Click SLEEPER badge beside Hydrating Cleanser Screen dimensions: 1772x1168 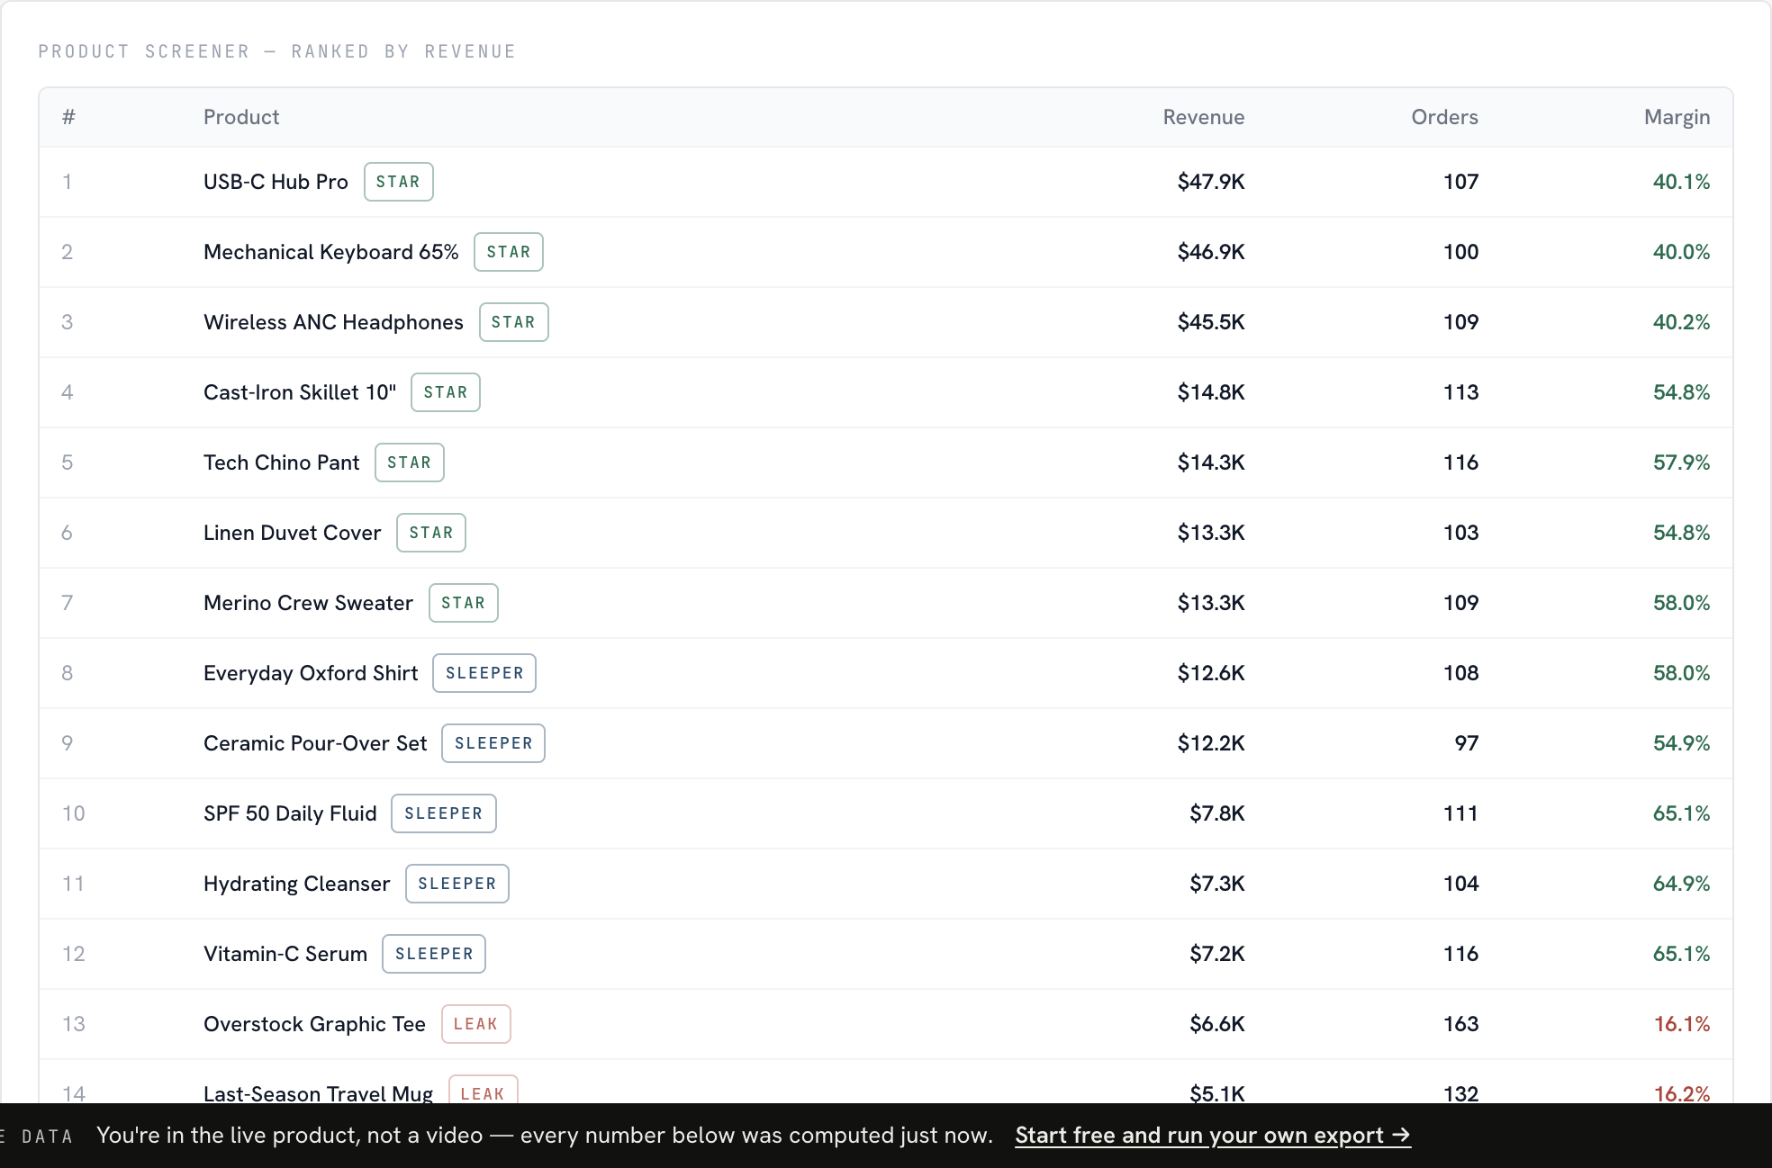click(457, 884)
